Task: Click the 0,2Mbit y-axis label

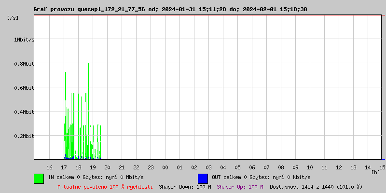Action: tap(24, 136)
